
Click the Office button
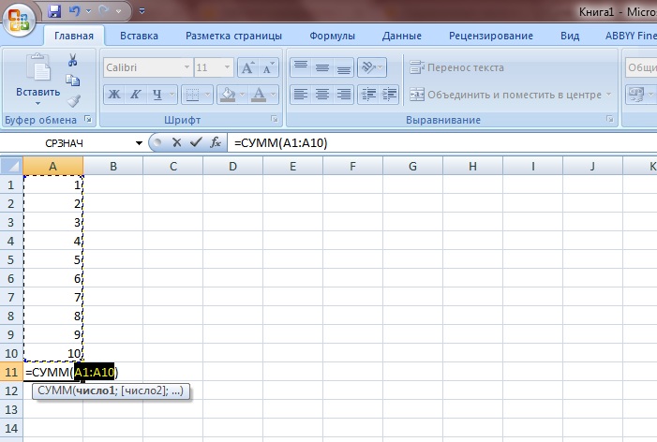(x=19, y=17)
